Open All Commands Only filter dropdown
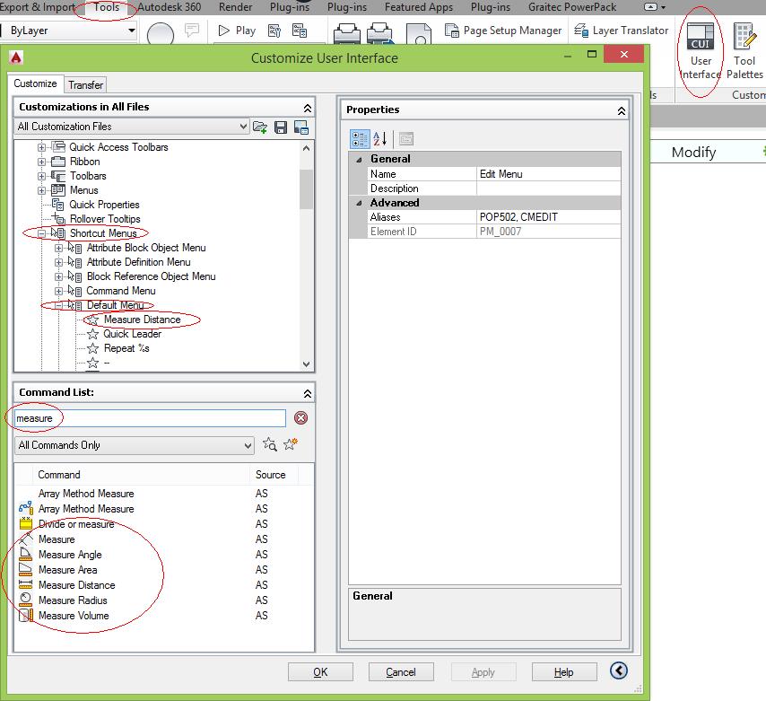Image resolution: width=766 pixels, height=701 pixels. pos(135,445)
